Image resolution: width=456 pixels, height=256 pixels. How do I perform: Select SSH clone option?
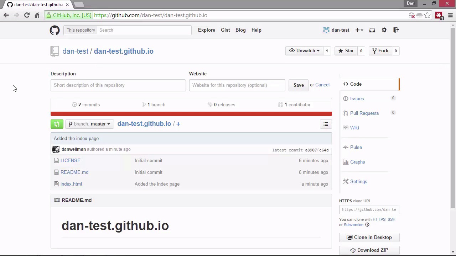pos(391,220)
